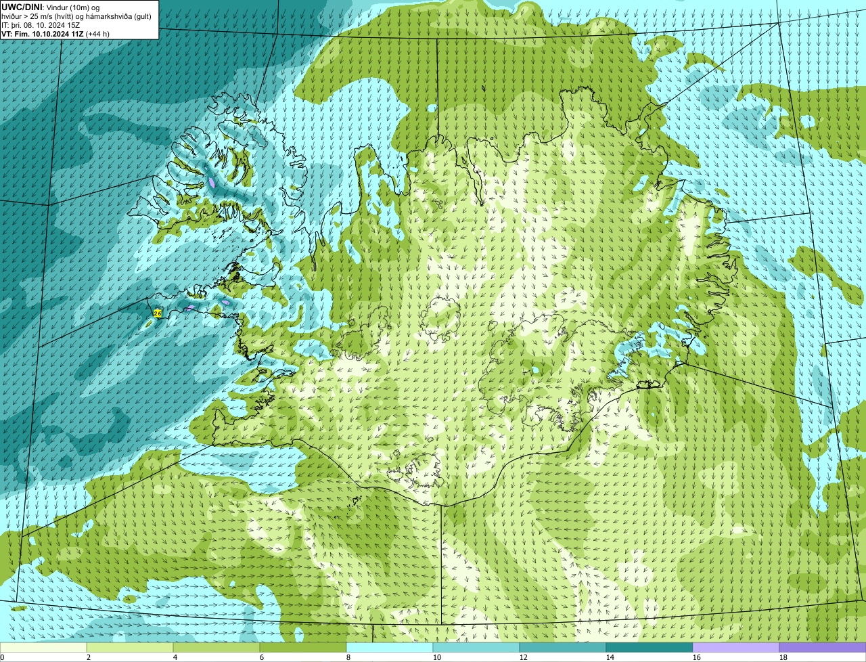Click the legend scale label '12'
Image resolution: width=866 pixels, height=662 pixels.
524,657
